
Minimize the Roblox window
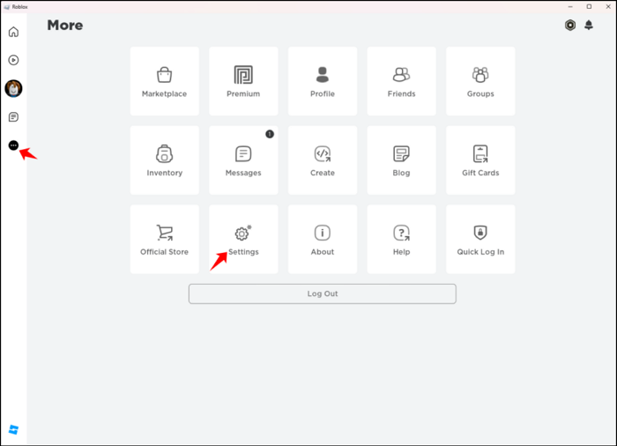tap(570, 7)
